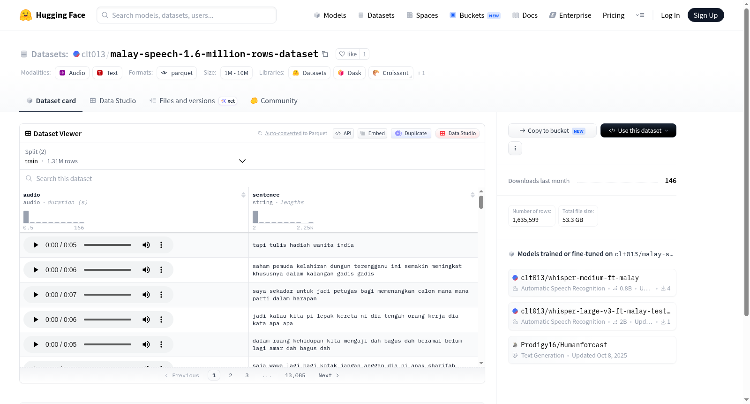Screen dimensions: 750x404
Task: Filter by the Text modality tag
Action: pos(107,73)
